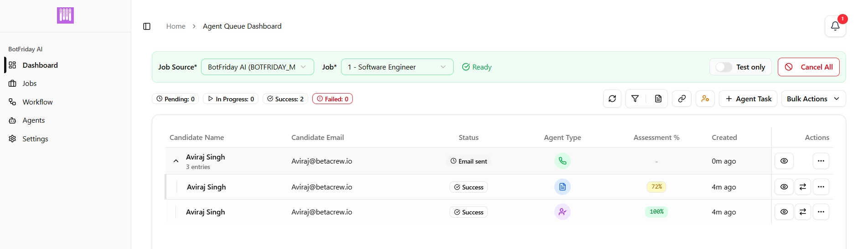View details of Email sent row
863x249 pixels.
[x=784, y=161]
